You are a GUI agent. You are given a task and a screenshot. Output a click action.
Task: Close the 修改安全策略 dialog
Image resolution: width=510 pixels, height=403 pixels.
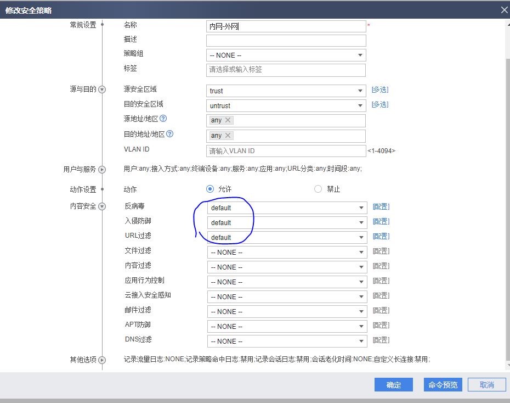[x=504, y=10]
